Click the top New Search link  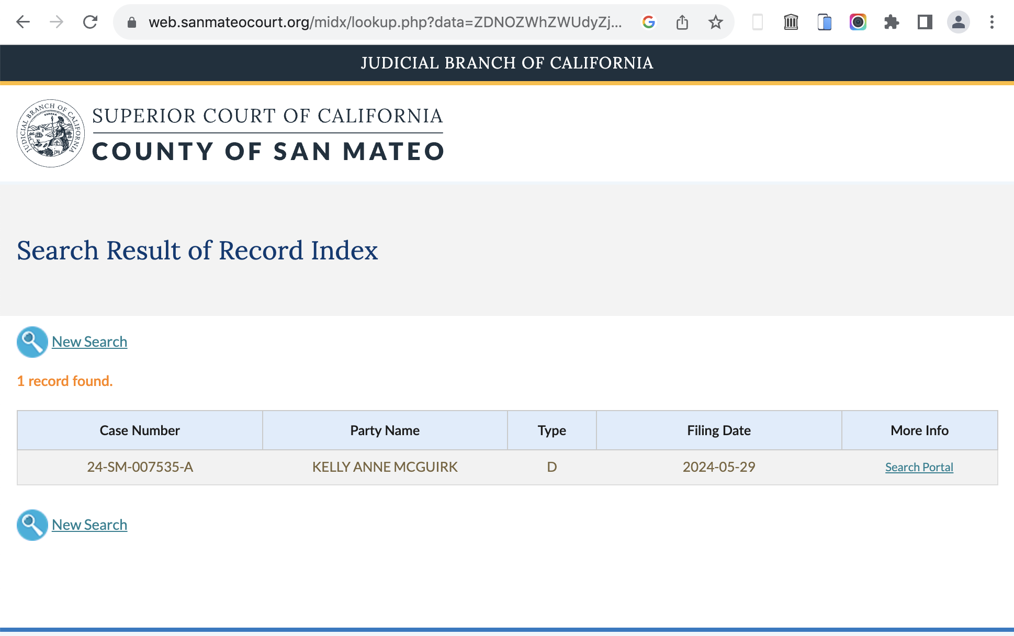tap(89, 342)
